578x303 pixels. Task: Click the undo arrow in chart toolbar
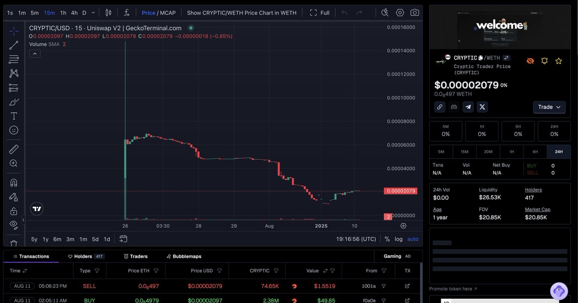tap(344, 13)
